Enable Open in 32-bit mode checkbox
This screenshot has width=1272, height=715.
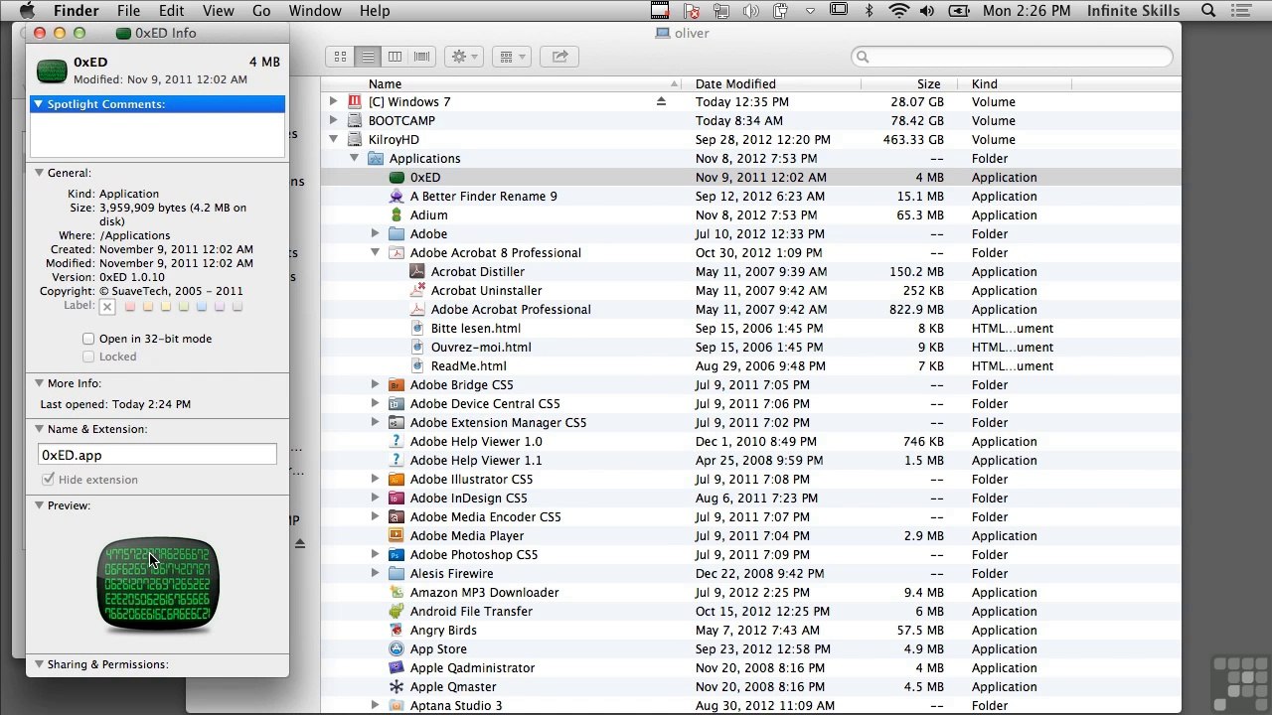coord(88,339)
